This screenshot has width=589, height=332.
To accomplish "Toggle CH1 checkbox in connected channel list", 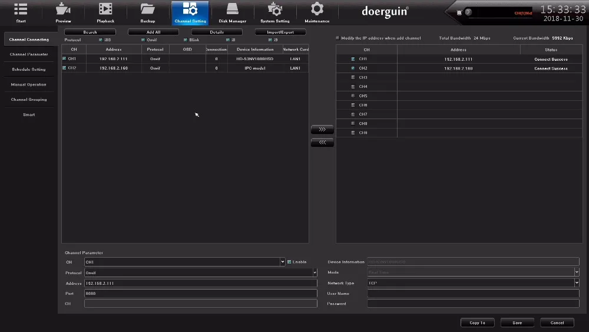I will click(353, 59).
